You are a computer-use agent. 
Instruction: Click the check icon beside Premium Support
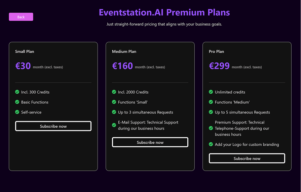211,128
